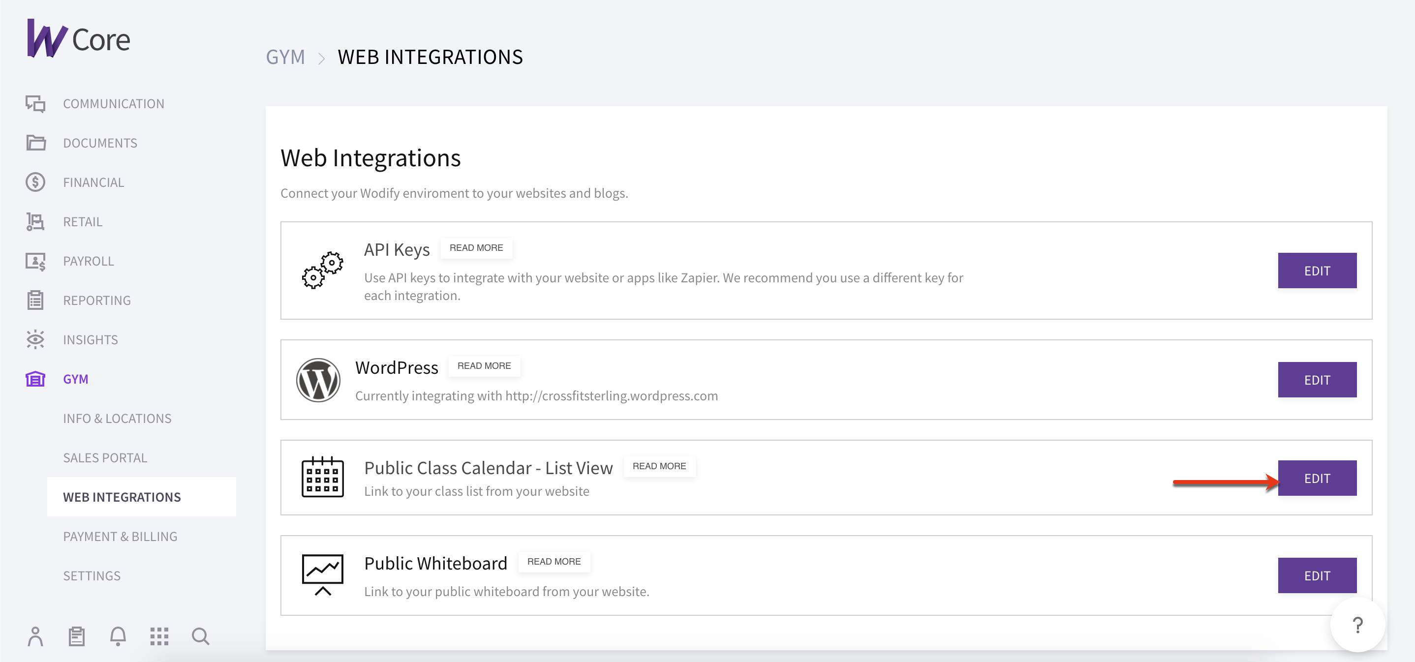Edit the WordPress integration
The width and height of the screenshot is (1415, 662).
tap(1317, 380)
